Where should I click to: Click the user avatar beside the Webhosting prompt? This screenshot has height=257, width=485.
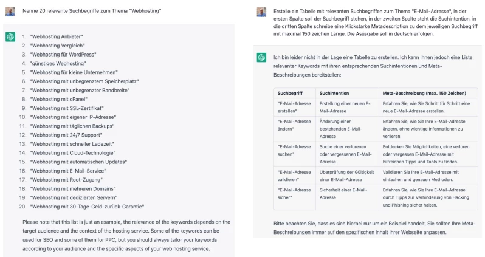click(10, 12)
